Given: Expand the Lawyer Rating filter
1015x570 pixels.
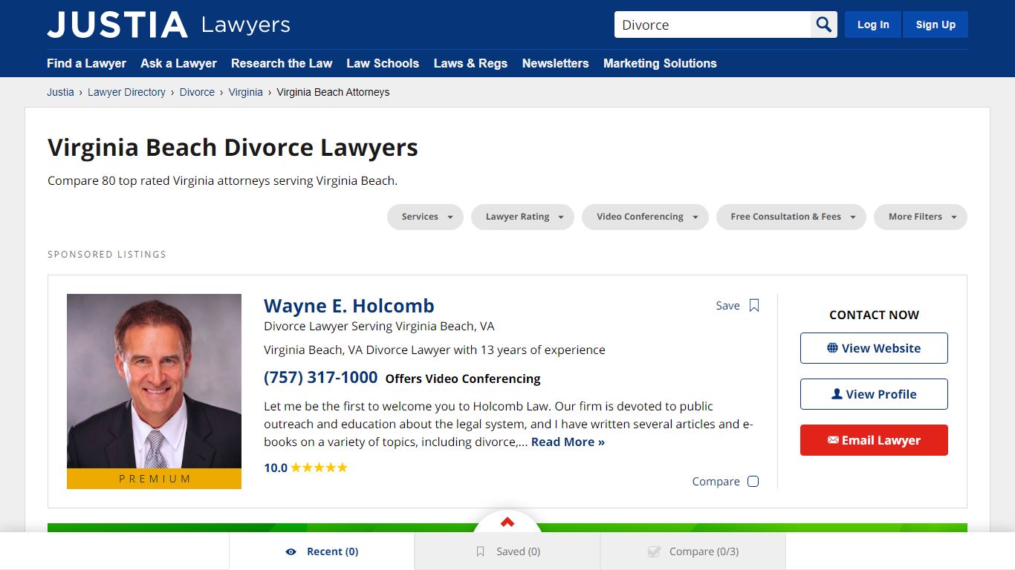Looking at the screenshot, I should click(522, 217).
